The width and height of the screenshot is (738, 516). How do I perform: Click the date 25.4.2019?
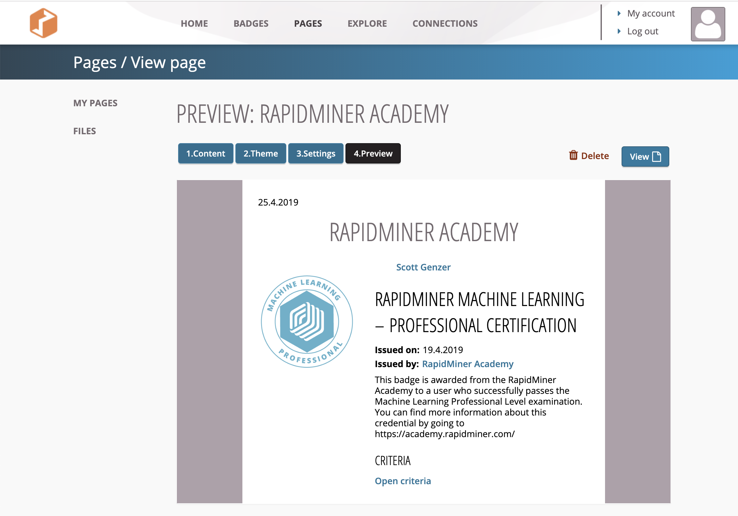tap(278, 202)
